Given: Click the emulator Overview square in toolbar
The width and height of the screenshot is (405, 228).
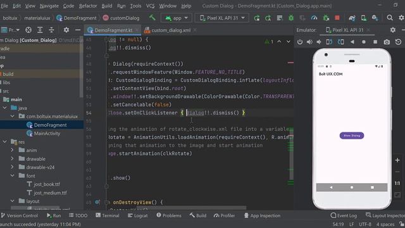Looking at the screenshot, I should pyautogui.click(x=375, y=42).
